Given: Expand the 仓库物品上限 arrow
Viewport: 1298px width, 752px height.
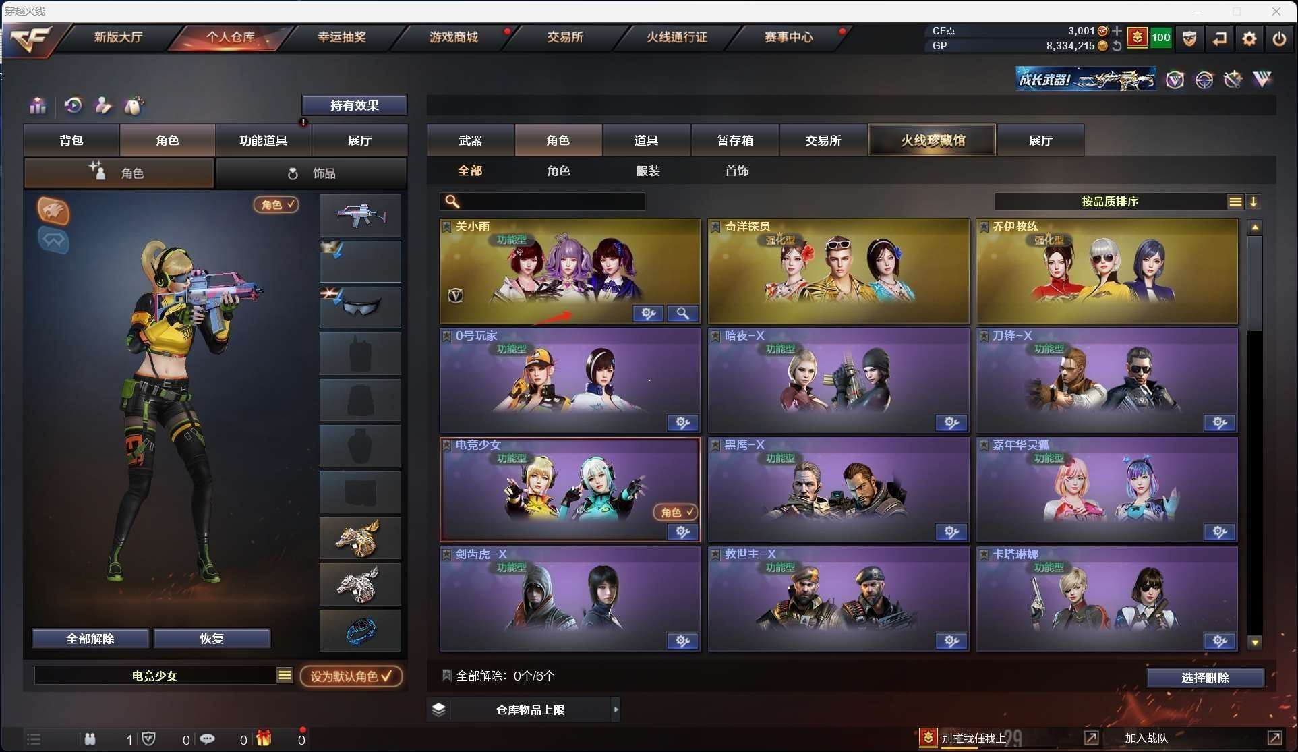Looking at the screenshot, I should (x=616, y=709).
